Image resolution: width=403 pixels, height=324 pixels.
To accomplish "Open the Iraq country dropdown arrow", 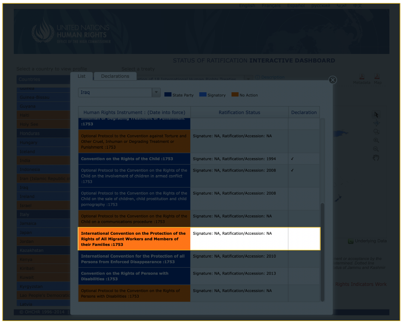I will 156,92.
